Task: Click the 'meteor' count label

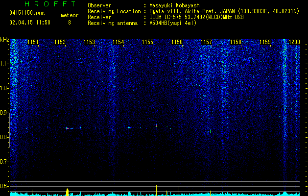Action: 70,15
